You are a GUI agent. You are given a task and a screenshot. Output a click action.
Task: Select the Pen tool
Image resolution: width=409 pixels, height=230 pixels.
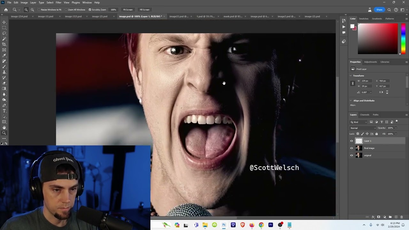pyautogui.click(x=4, y=105)
